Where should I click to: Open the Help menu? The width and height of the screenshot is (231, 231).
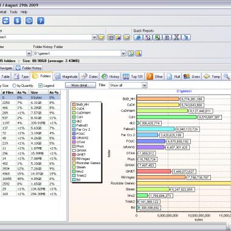point(24,12)
